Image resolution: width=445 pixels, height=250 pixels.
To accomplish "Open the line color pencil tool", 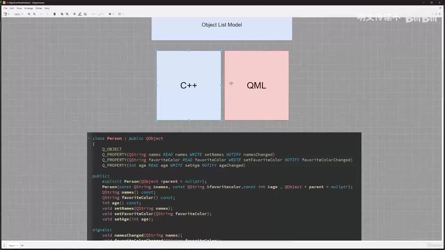I will pyautogui.click(x=80, y=14).
